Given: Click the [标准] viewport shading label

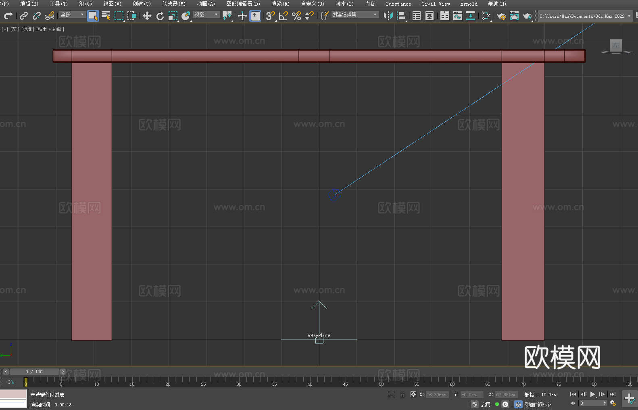Looking at the screenshot, I should 27,29.
